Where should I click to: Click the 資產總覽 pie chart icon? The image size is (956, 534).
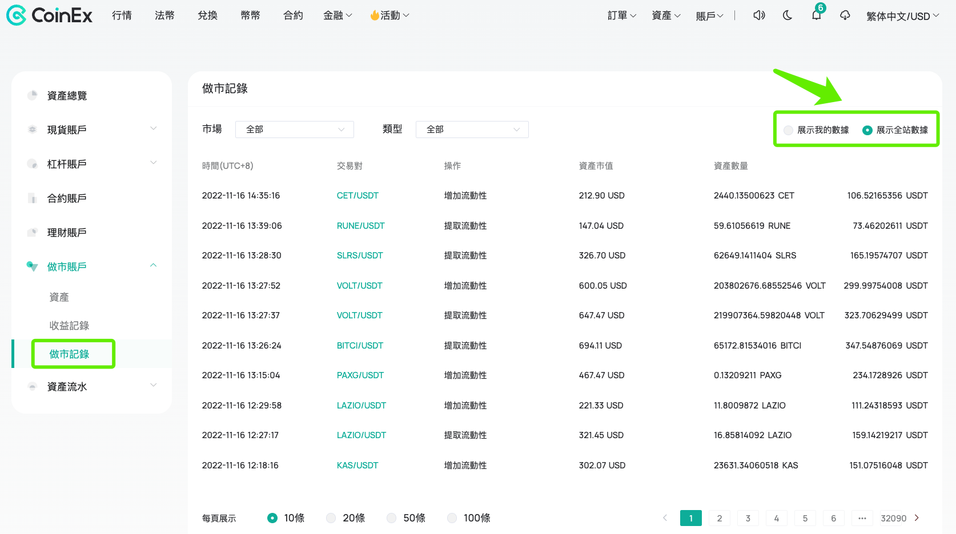pos(33,95)
